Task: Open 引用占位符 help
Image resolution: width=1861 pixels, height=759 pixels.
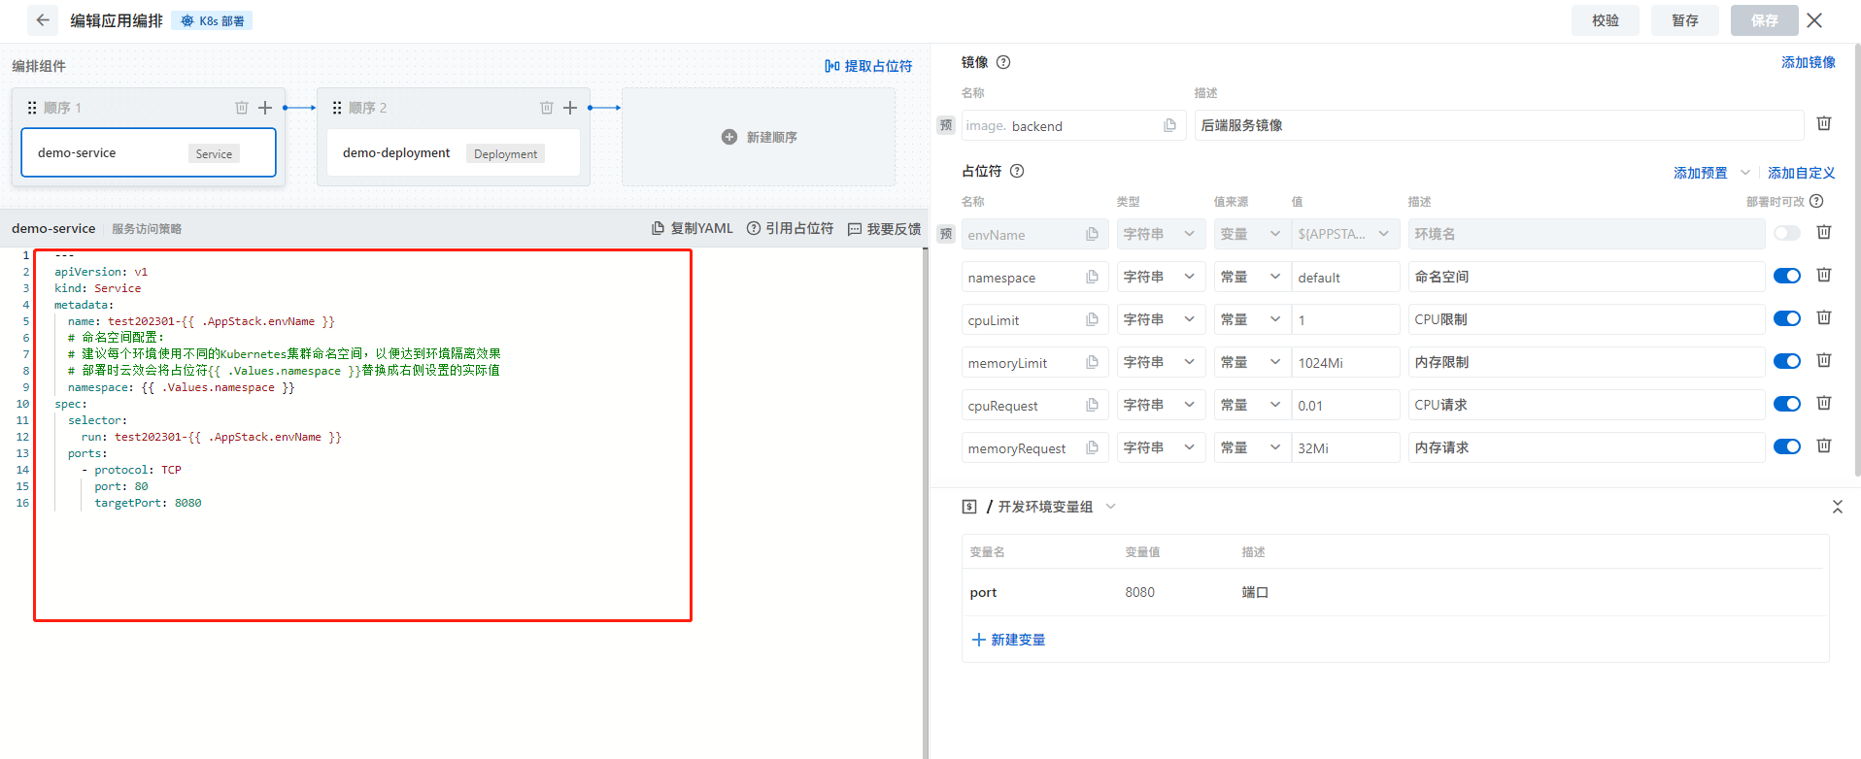Action: click(790, 228)
